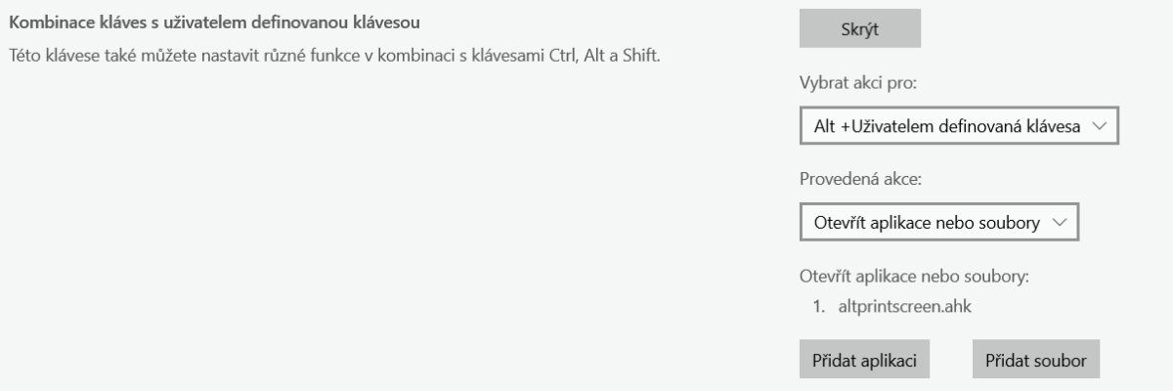1173x391 pixels.
Task: Click the chevron in the Provedená akce dropdown
Action: pos(1060,222)
